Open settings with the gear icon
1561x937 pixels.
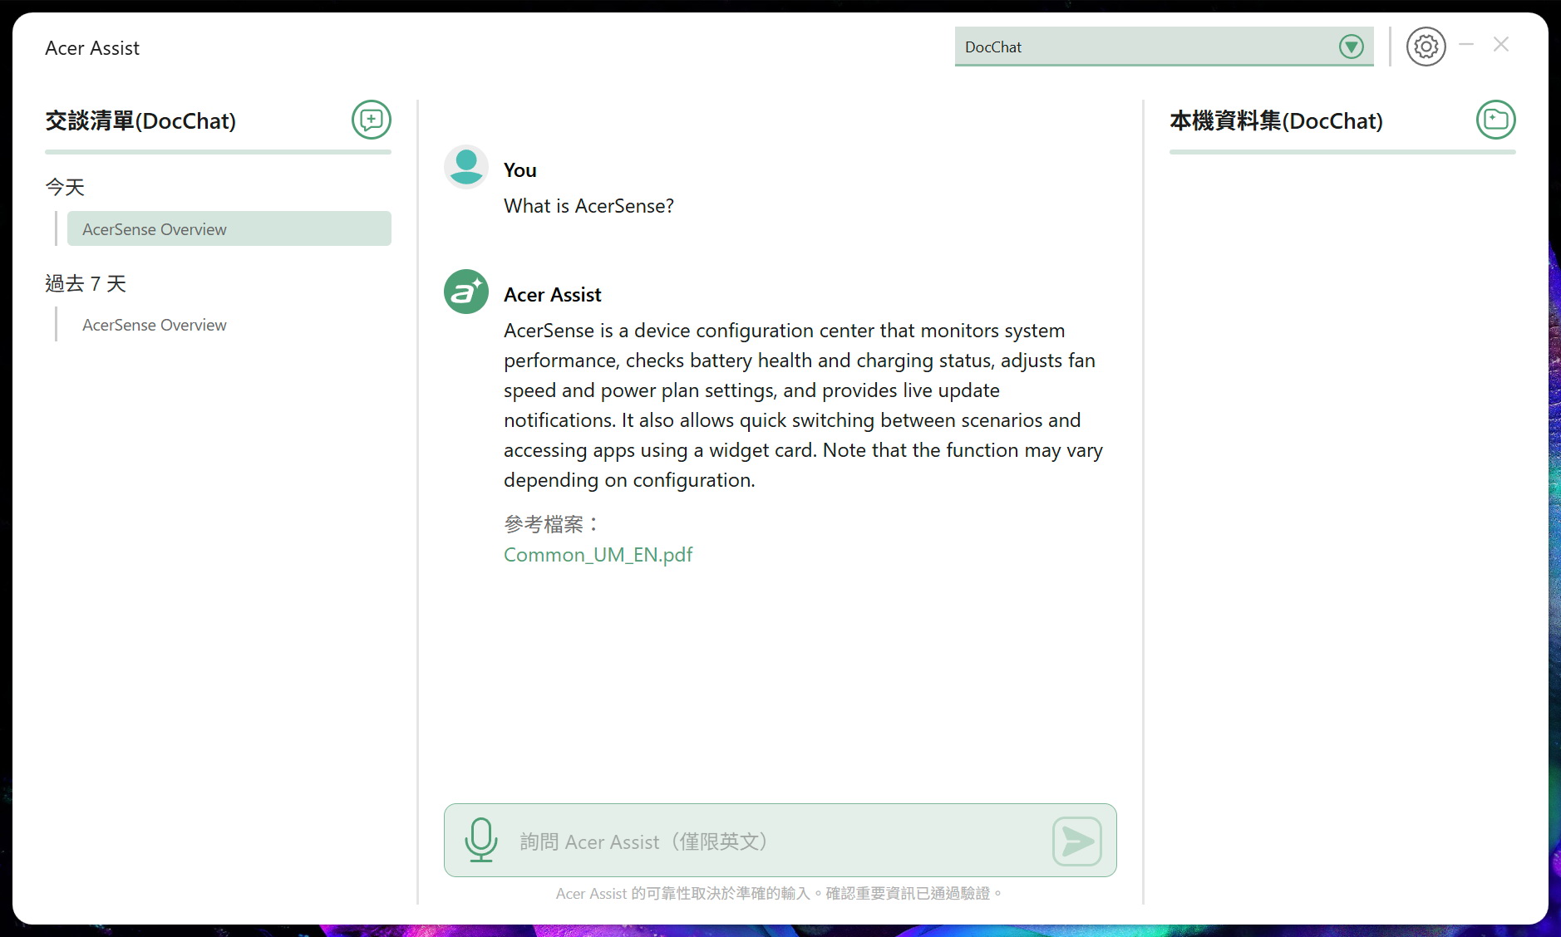click(x=1426, y=47)
